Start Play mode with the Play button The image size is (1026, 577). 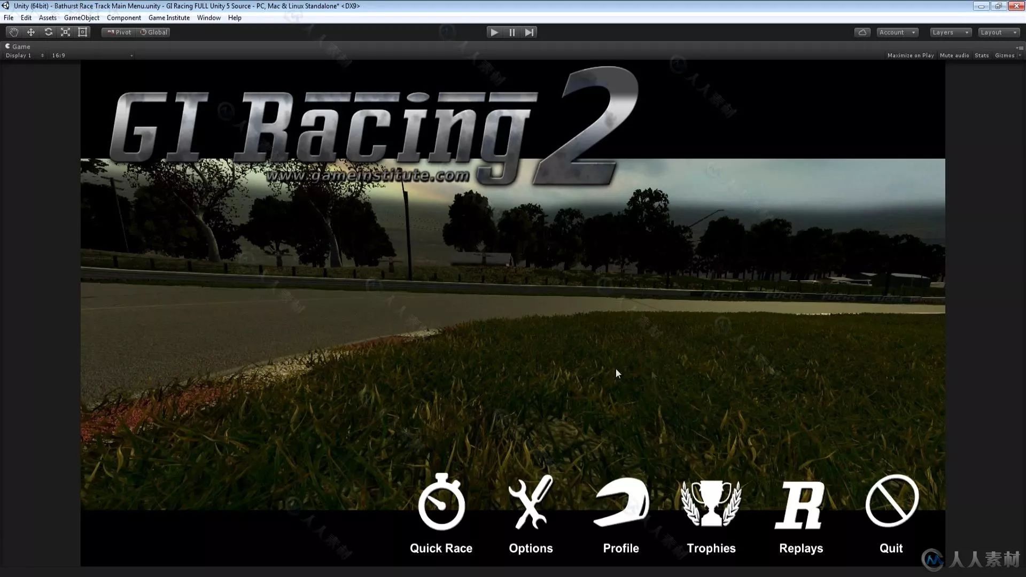point(494,32)
